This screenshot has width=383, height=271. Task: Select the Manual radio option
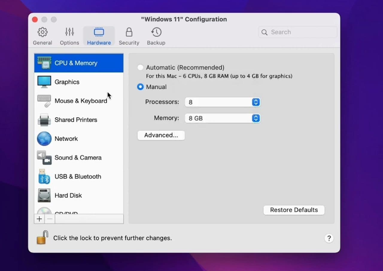pos(140,87)
